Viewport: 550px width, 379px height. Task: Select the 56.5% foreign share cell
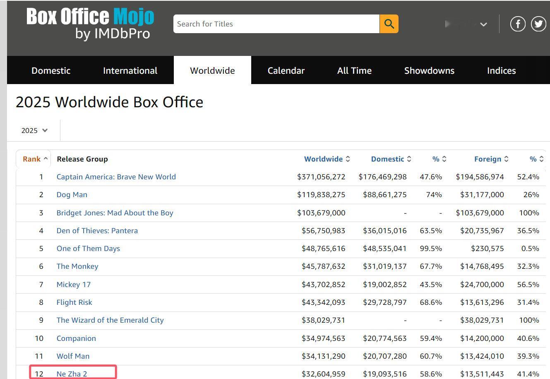click(528, 285)
